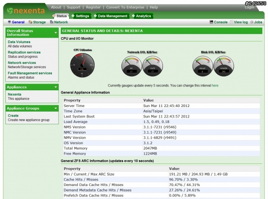Screen dimensions: 268x199
Task: Click the Nexenta logo
Action: (26, 10)
